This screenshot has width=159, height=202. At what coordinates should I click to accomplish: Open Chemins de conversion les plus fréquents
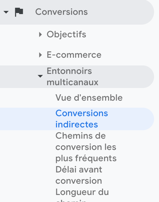[86, 147]
